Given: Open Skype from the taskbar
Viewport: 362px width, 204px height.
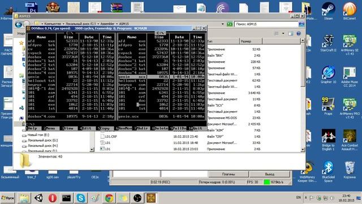Looking at the screenshot, I should click(x=81, y=198).
